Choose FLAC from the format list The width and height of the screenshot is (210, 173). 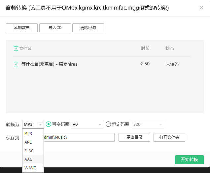tap(33, 151)
